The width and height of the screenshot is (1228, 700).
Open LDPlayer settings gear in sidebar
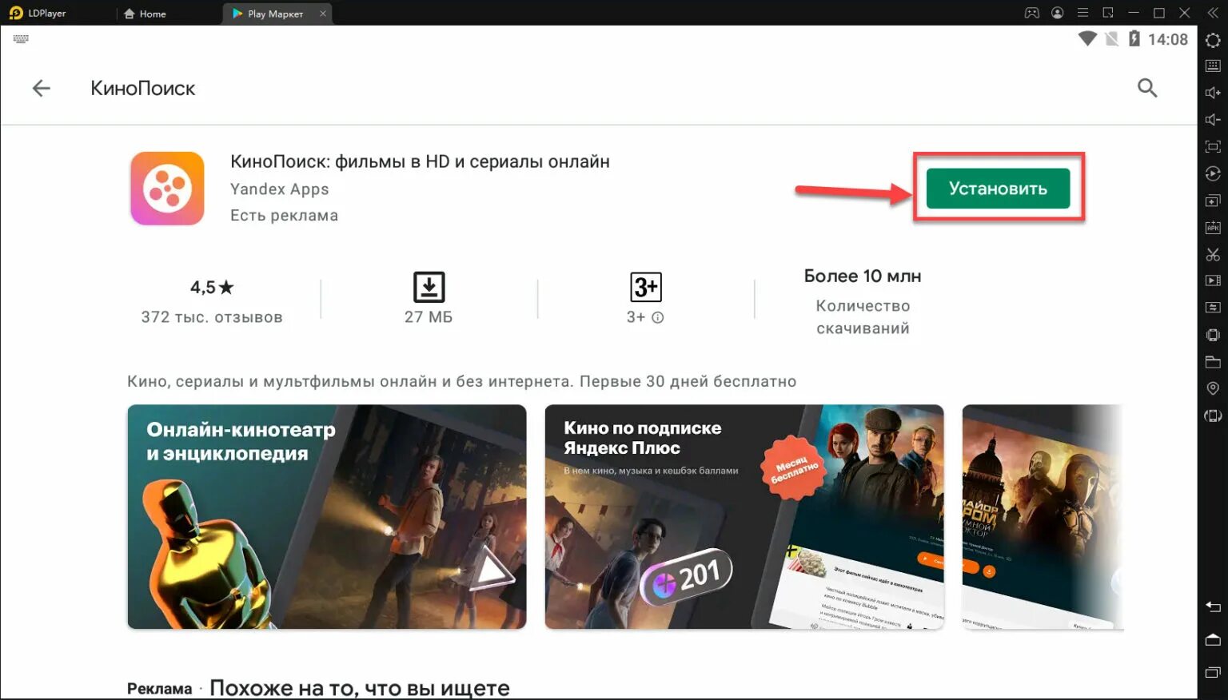click(1213, 40)
